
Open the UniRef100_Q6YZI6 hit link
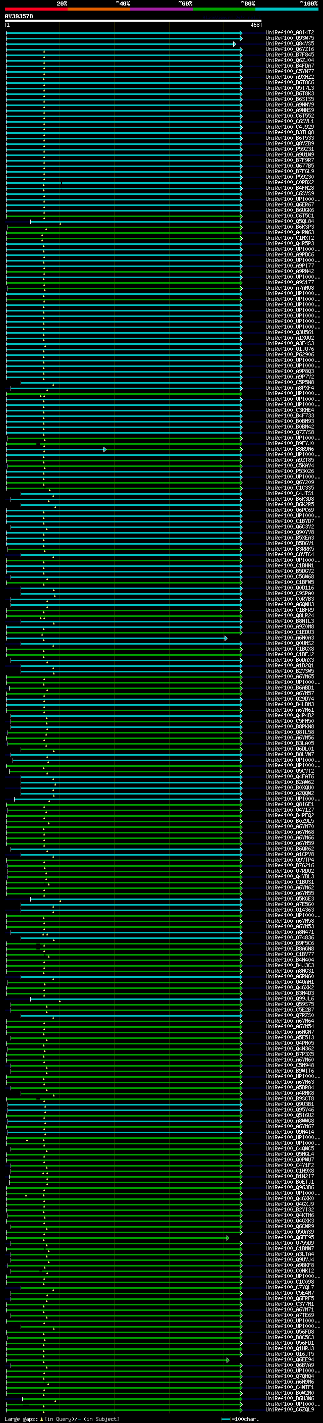tap(289, 49)
